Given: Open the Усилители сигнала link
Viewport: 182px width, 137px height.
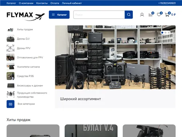Looking at the screenshot, I should tap(28, 67).
